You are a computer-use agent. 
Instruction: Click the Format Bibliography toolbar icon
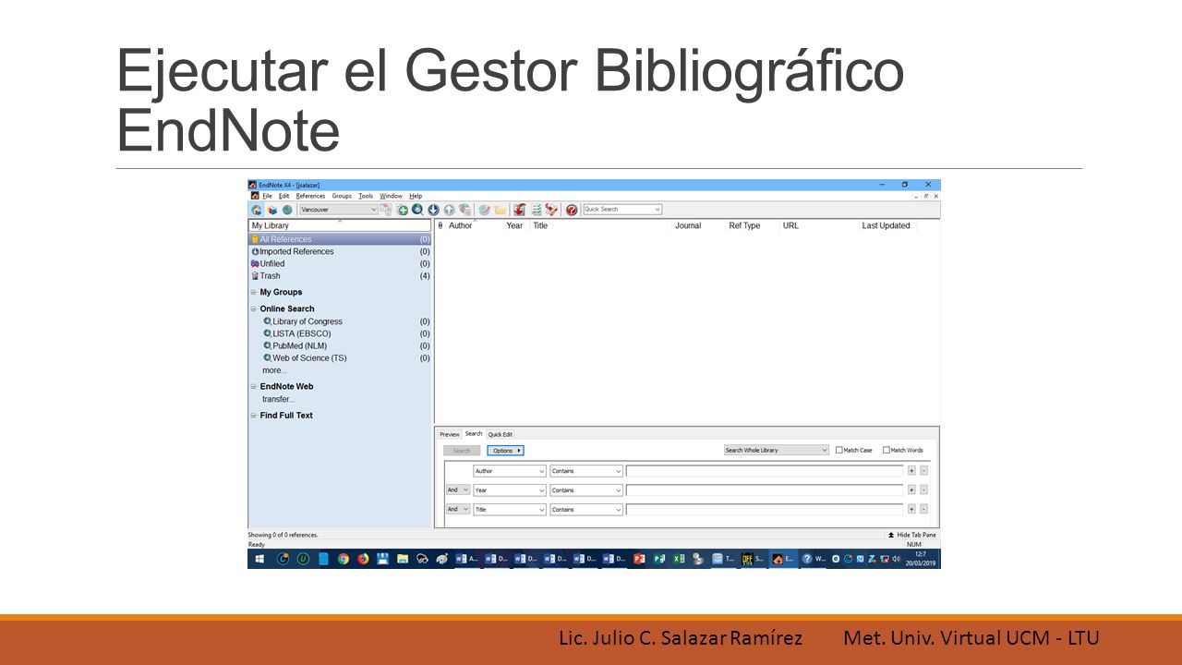[x=537, y=210]
